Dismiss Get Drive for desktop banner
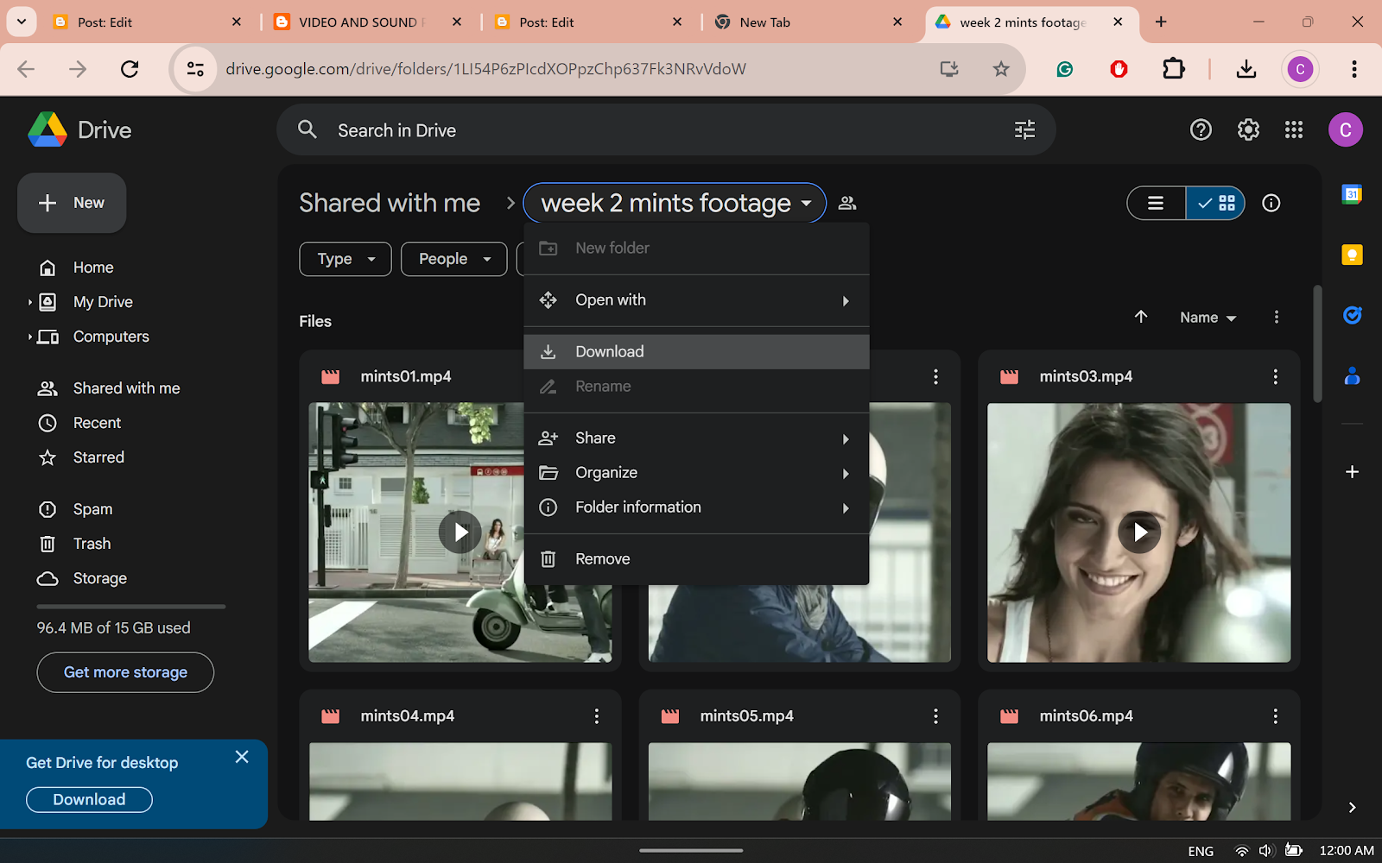Screen dimensions: 1382x863 pyautogui.click(x=242, y=757)
